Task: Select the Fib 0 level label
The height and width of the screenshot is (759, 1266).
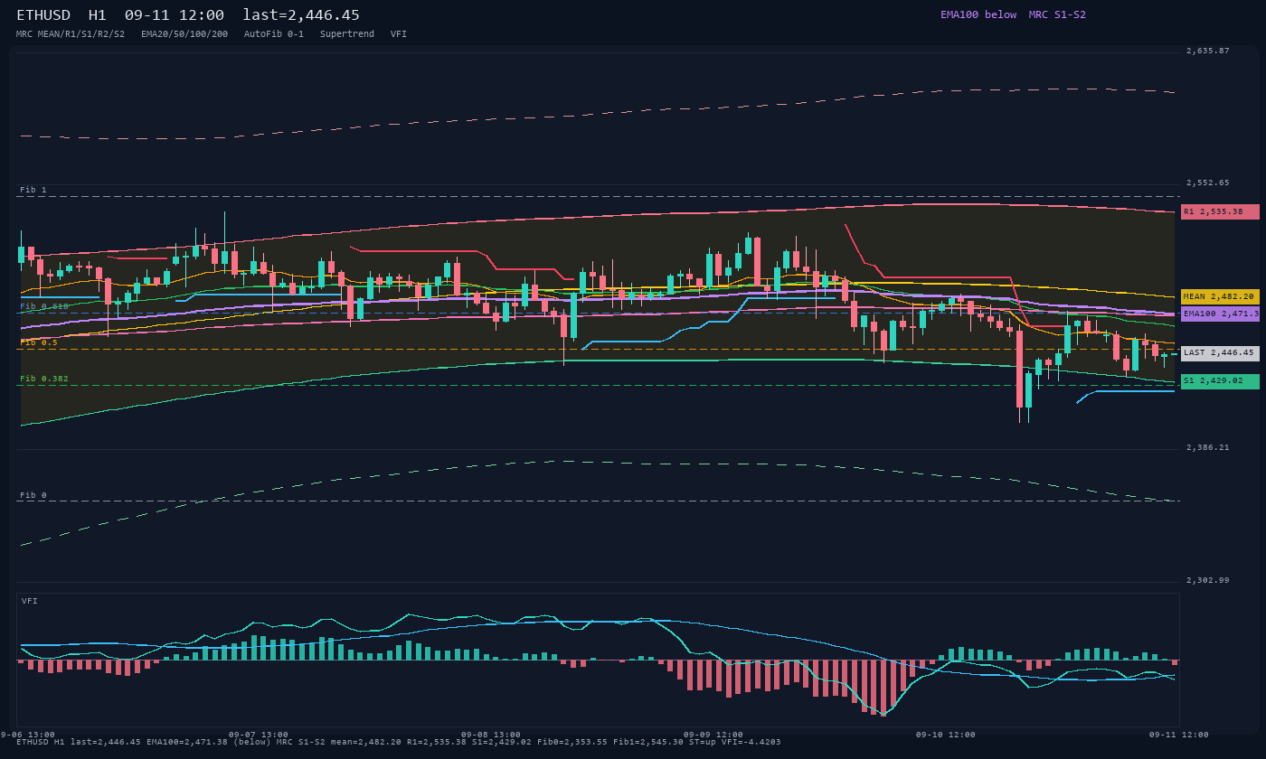Action: pos(33,495)
